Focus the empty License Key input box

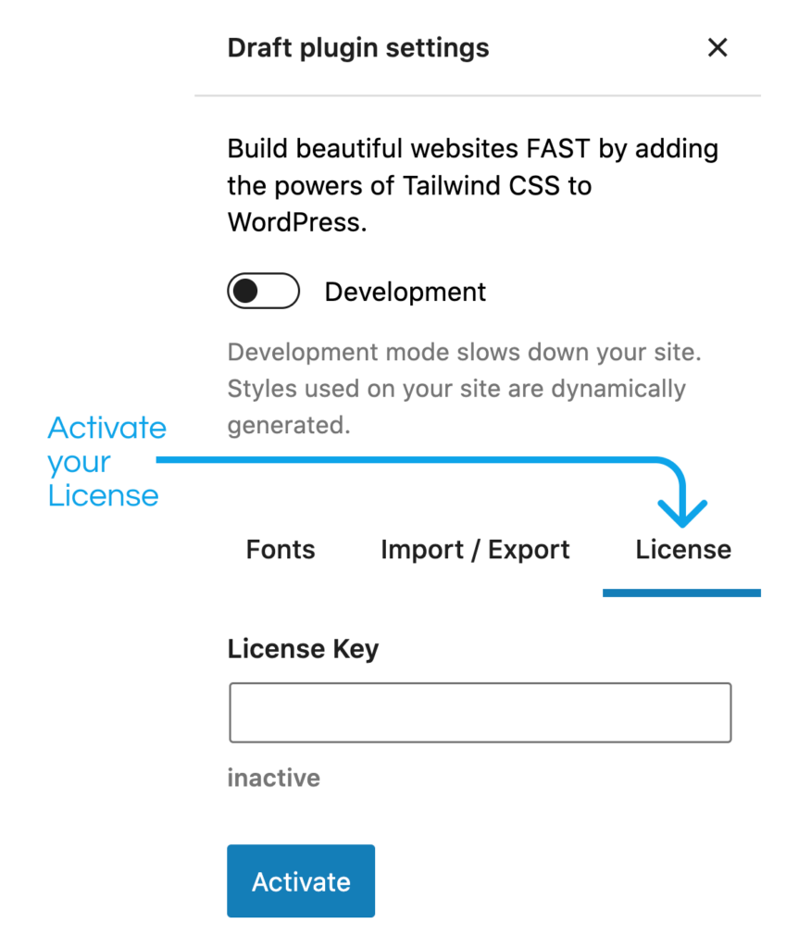(x=480, y=712)
